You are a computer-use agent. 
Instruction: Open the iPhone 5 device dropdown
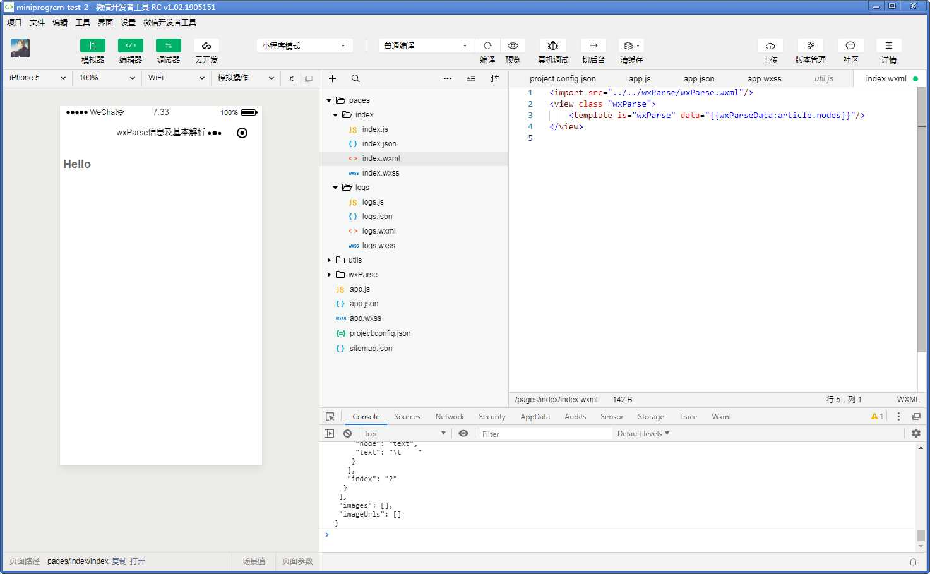[x=37, y=78]
